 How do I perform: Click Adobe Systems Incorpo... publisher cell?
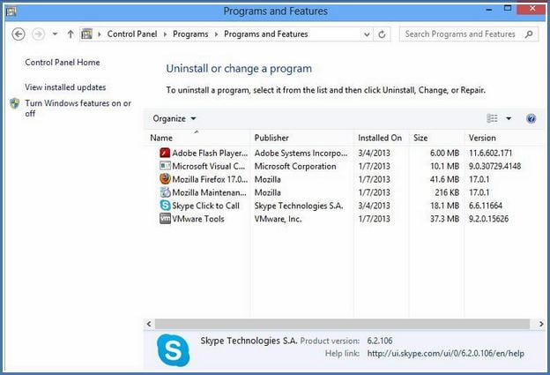click(301, 154)
